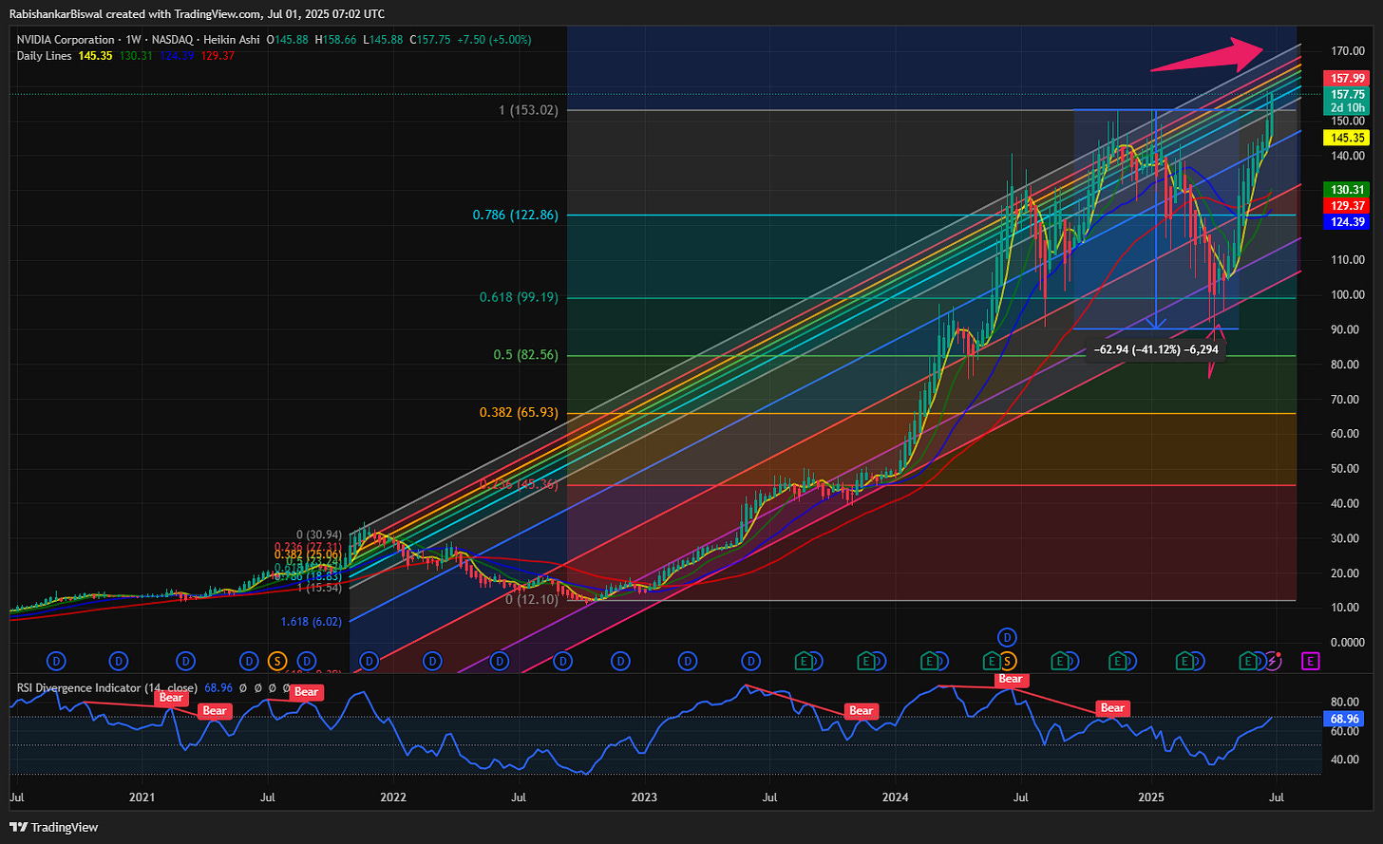Screen dimensions: 1383x844
Task: Click the 2022 label on the time axis
Action: pyautogui.click(x=393, y=798)
